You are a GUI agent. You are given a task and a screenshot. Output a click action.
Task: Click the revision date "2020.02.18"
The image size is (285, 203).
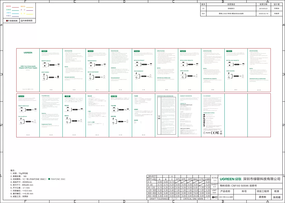263,14
